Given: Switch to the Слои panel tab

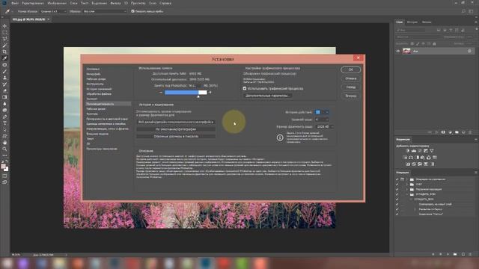Looking at the screenshot, I should pyautogui.click(x=400, y=22).
